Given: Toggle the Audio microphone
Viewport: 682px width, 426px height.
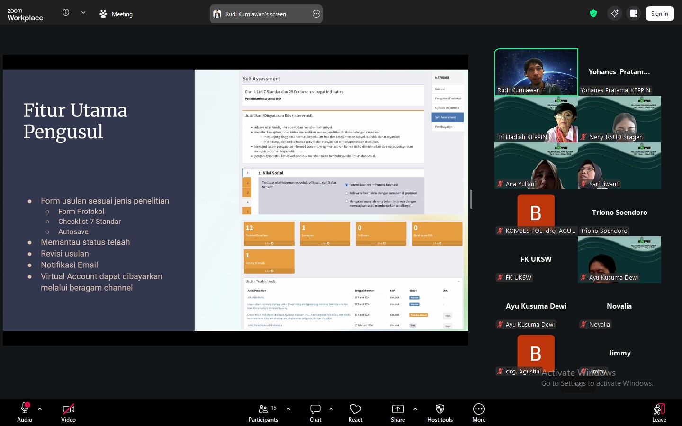Looking at the screenshot, I should pos(25,413).
